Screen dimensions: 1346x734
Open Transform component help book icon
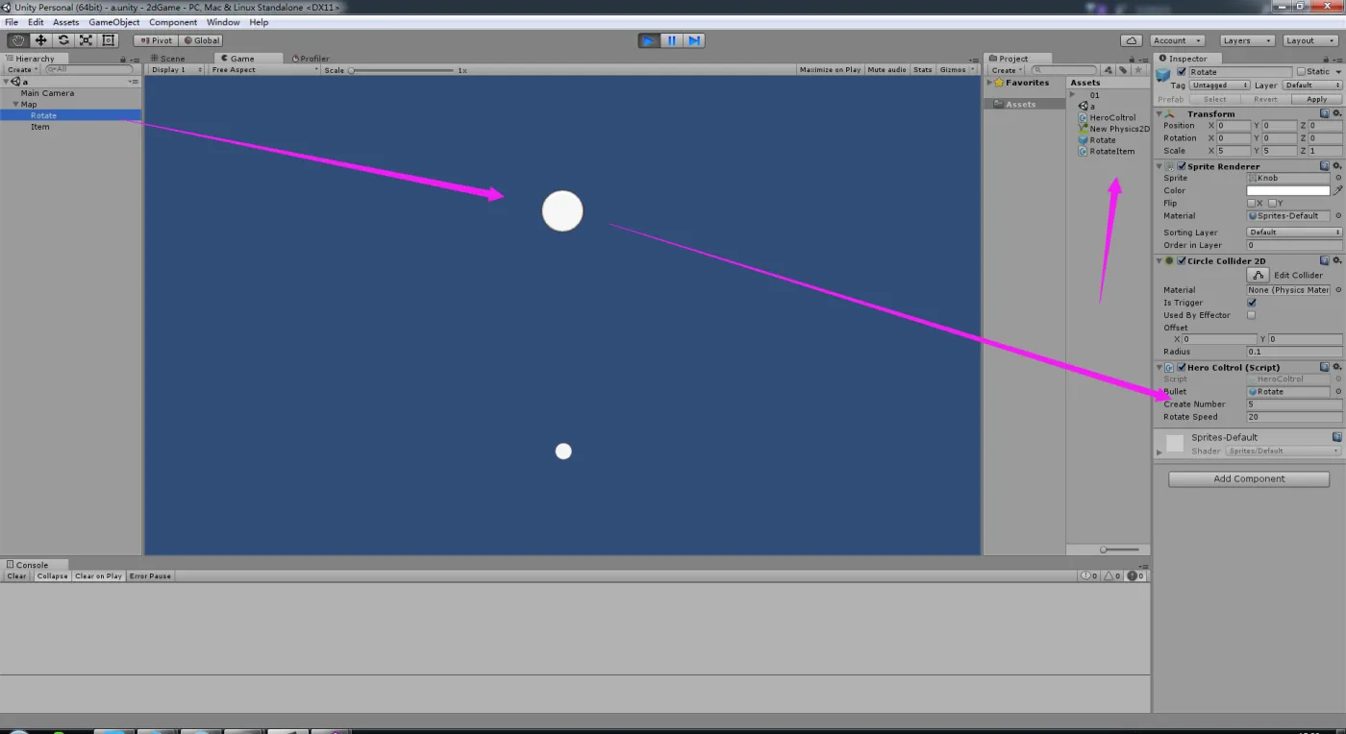(x=1325, y=113)
